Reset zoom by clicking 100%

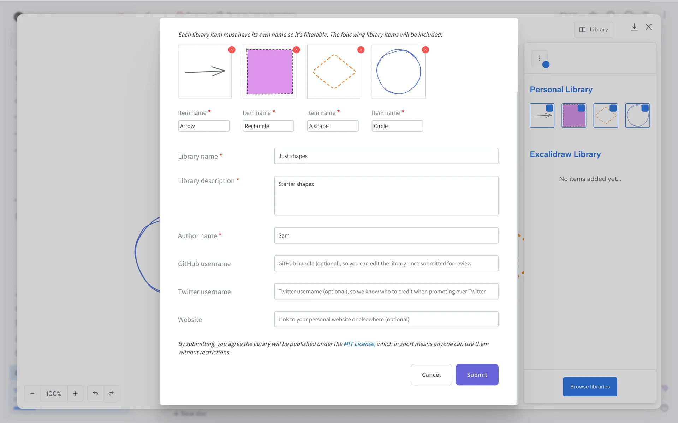coord(54,393)
